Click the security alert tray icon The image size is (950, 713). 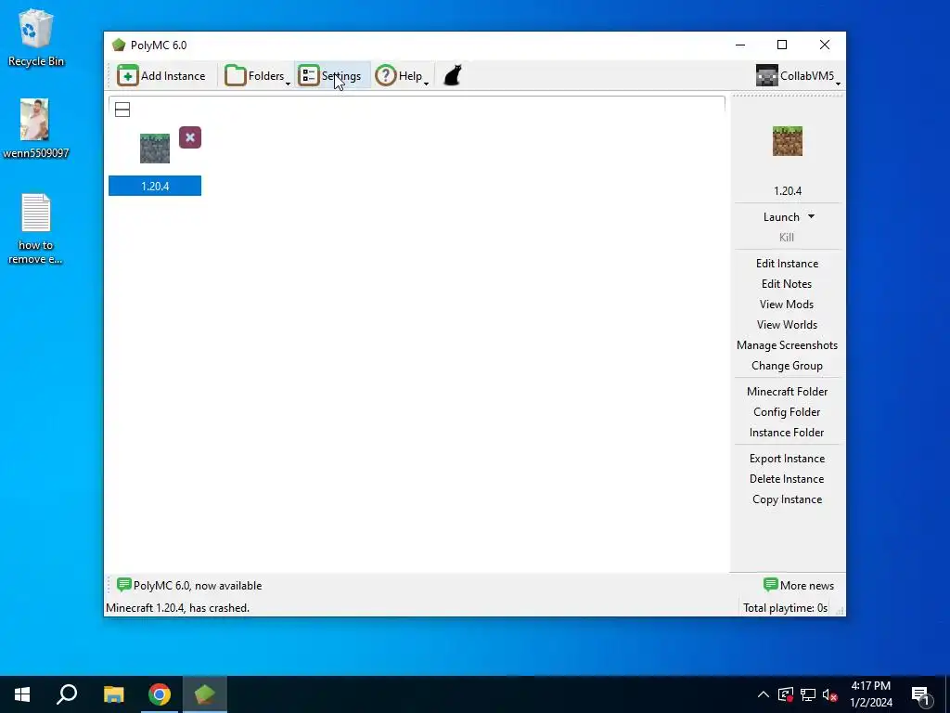click(785, 694)
